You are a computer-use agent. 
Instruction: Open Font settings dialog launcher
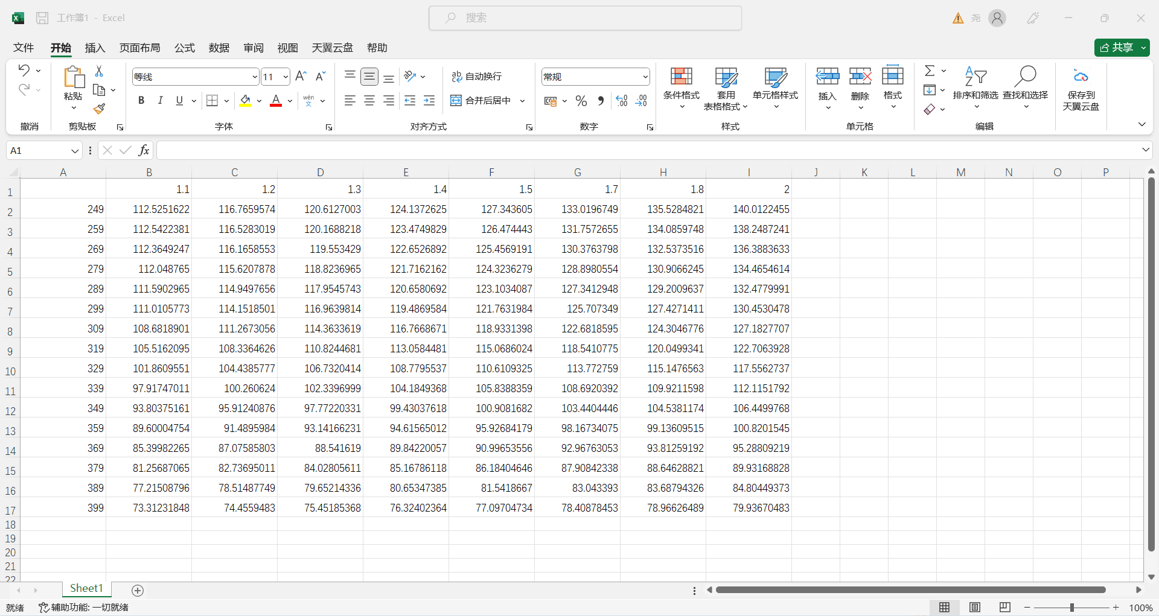point(329,127)
